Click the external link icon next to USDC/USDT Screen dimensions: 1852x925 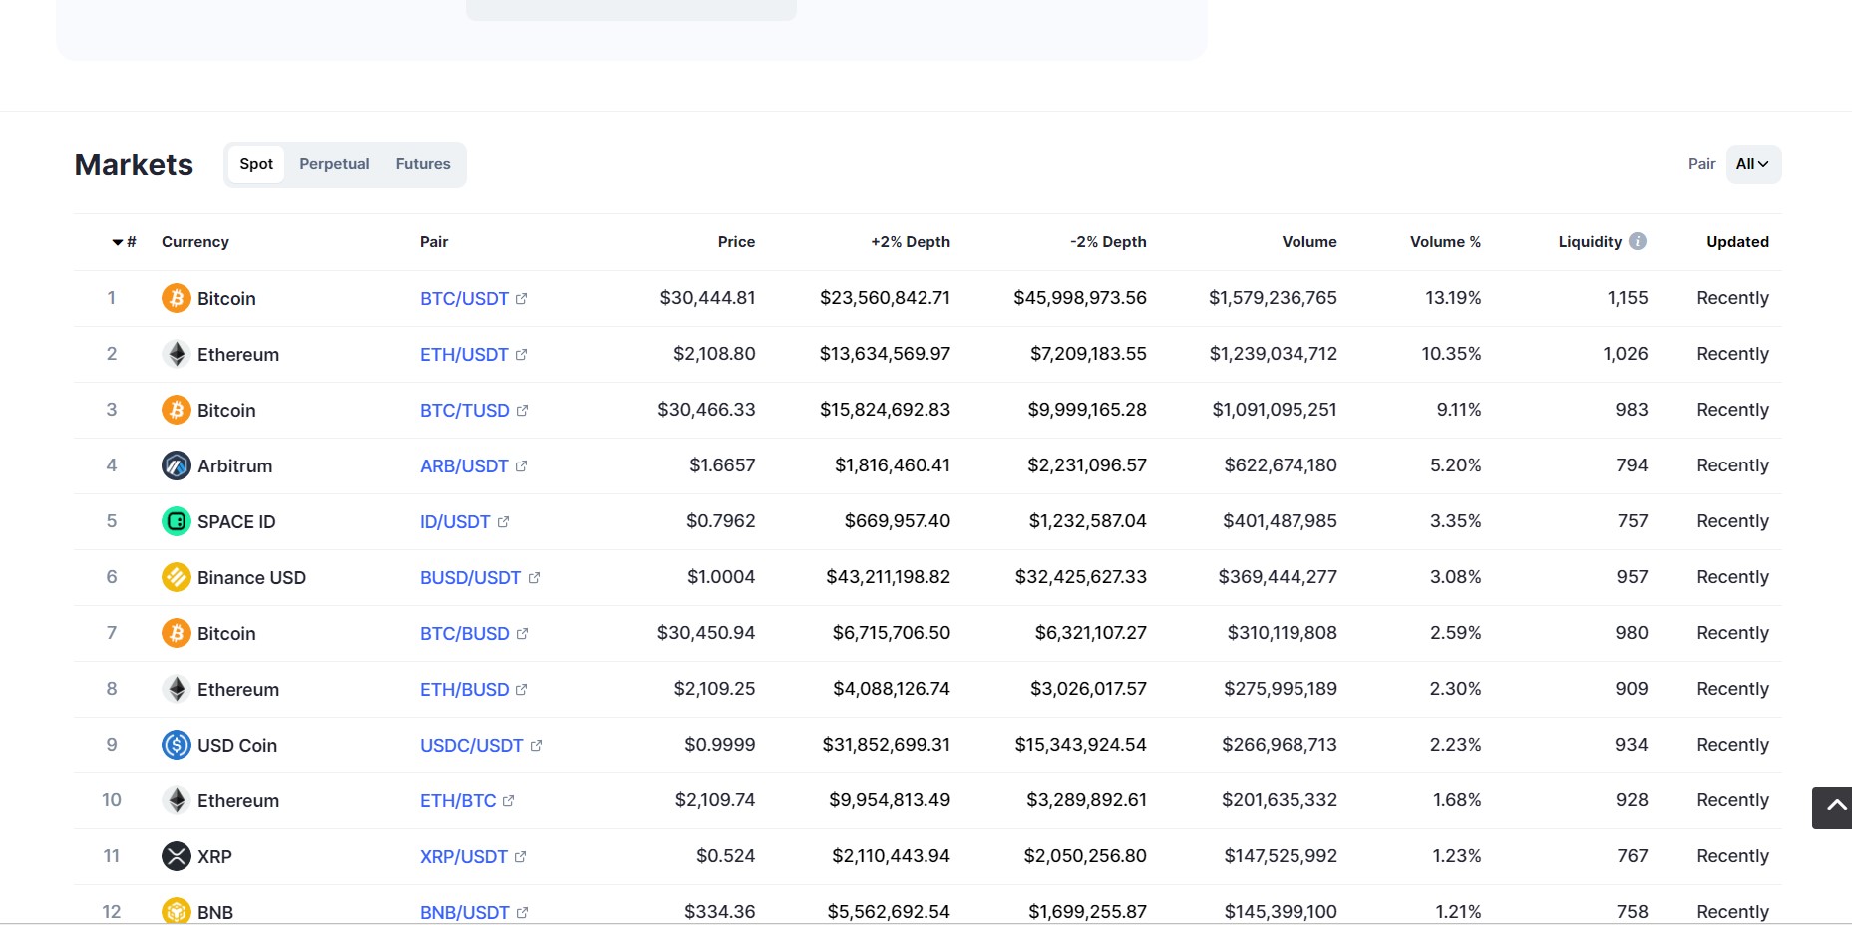click(536, 745)
